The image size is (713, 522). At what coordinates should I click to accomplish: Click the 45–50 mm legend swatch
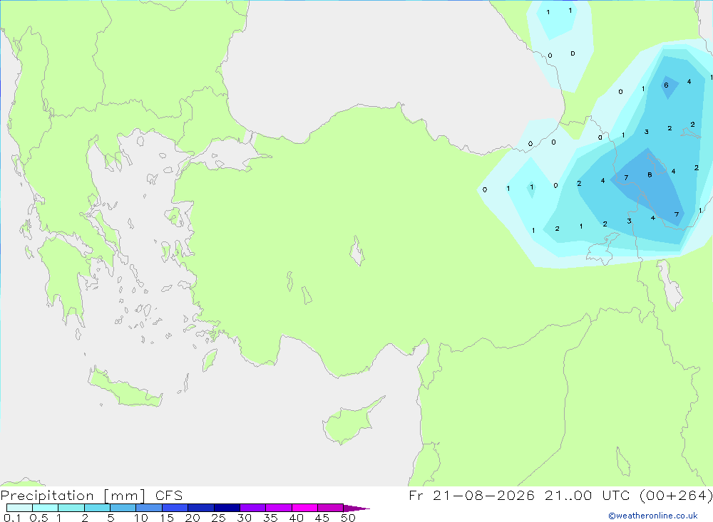point(330,508)
